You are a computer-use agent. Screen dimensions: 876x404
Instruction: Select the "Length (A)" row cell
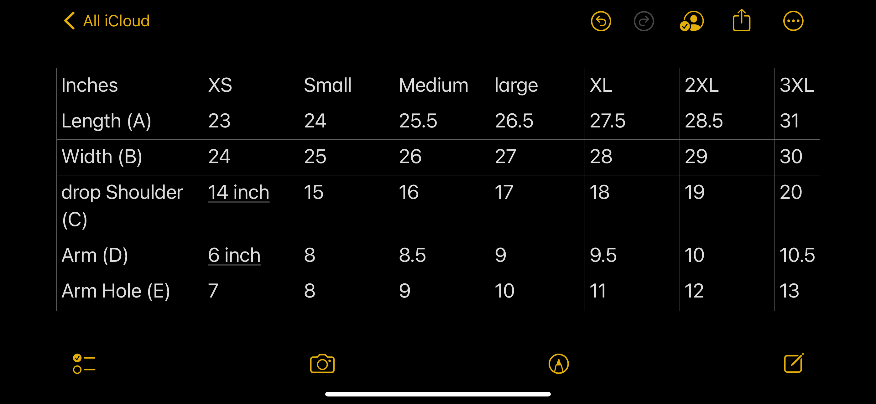[x=129, y=121]
